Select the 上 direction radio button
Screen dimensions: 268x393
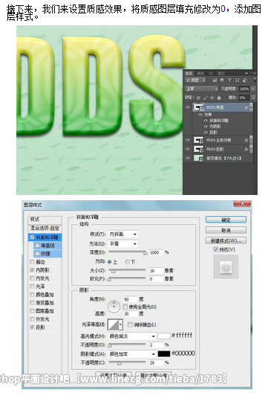click(109, 262)
